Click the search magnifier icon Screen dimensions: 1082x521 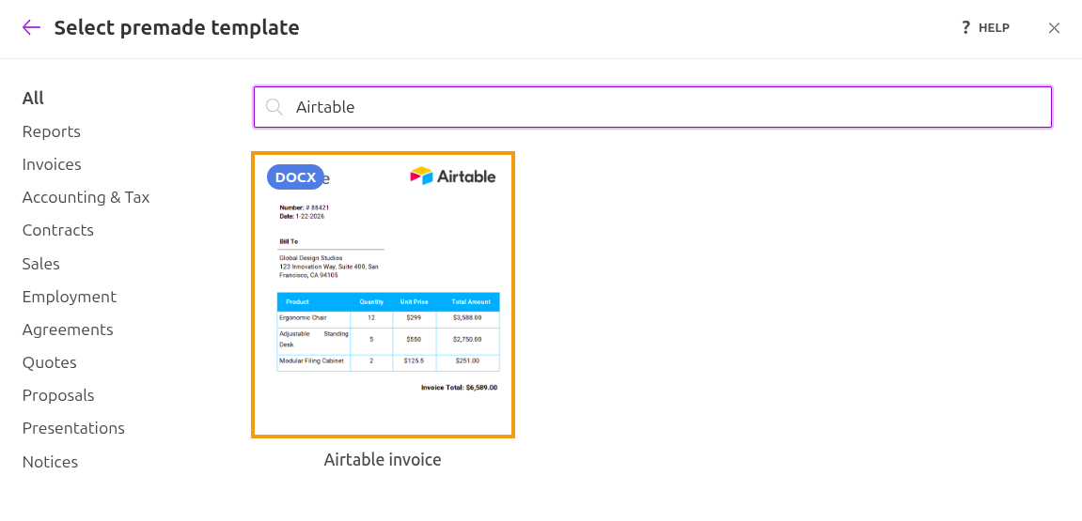tap(274, 107)
